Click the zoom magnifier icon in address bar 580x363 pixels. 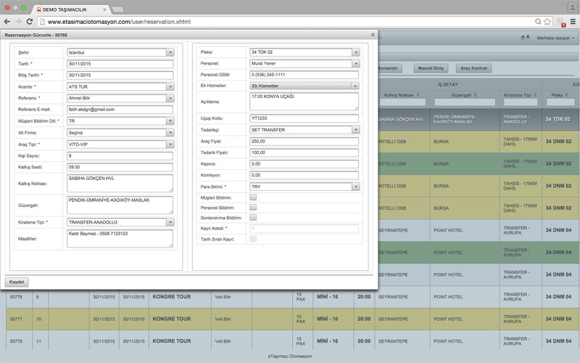click(x=538, y=22)
